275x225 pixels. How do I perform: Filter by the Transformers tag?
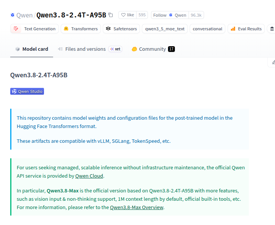81,29
